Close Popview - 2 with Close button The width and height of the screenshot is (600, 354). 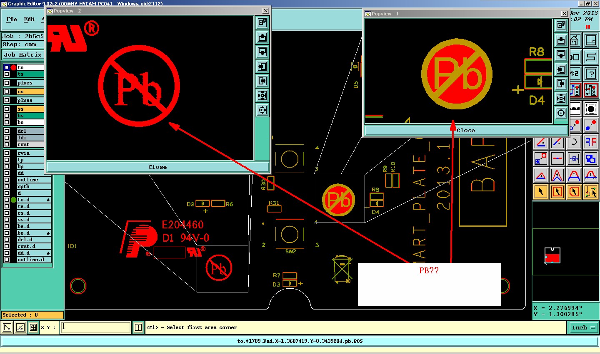[x=157, y=167]
